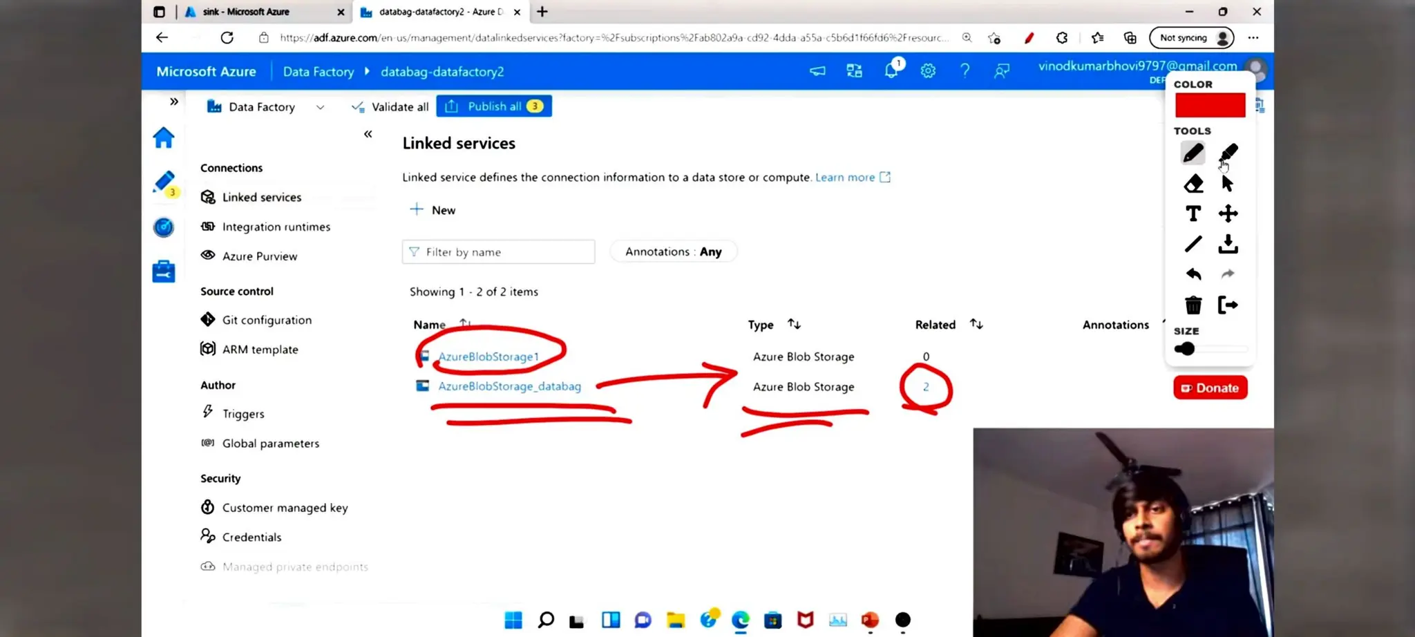Click related count 2
Screen dimensions: 1415x637
tap(926, 387)
